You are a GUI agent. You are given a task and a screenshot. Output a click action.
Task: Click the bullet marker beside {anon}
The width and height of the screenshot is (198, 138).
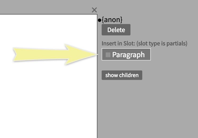100,20
